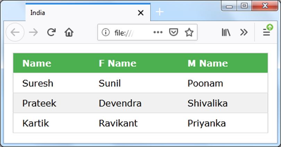The image size is (281, 147).
Task: Select the Prateek table cell
Action: (x=39, y=103)
